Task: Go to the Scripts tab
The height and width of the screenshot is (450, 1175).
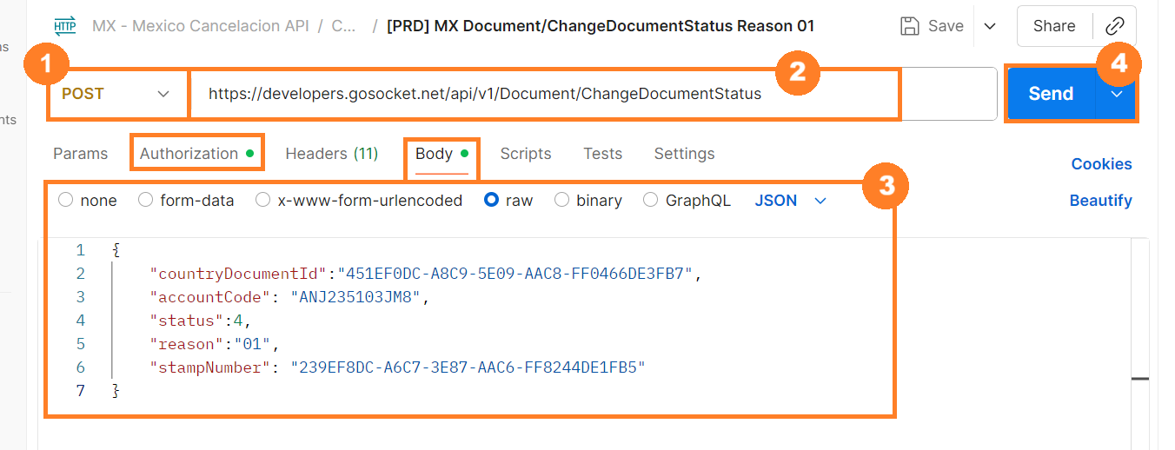Action: 525,154
